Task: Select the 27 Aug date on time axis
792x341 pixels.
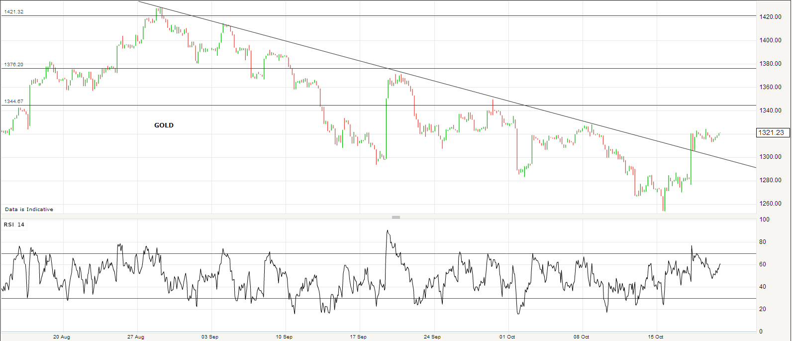Action: pos(136,337)
